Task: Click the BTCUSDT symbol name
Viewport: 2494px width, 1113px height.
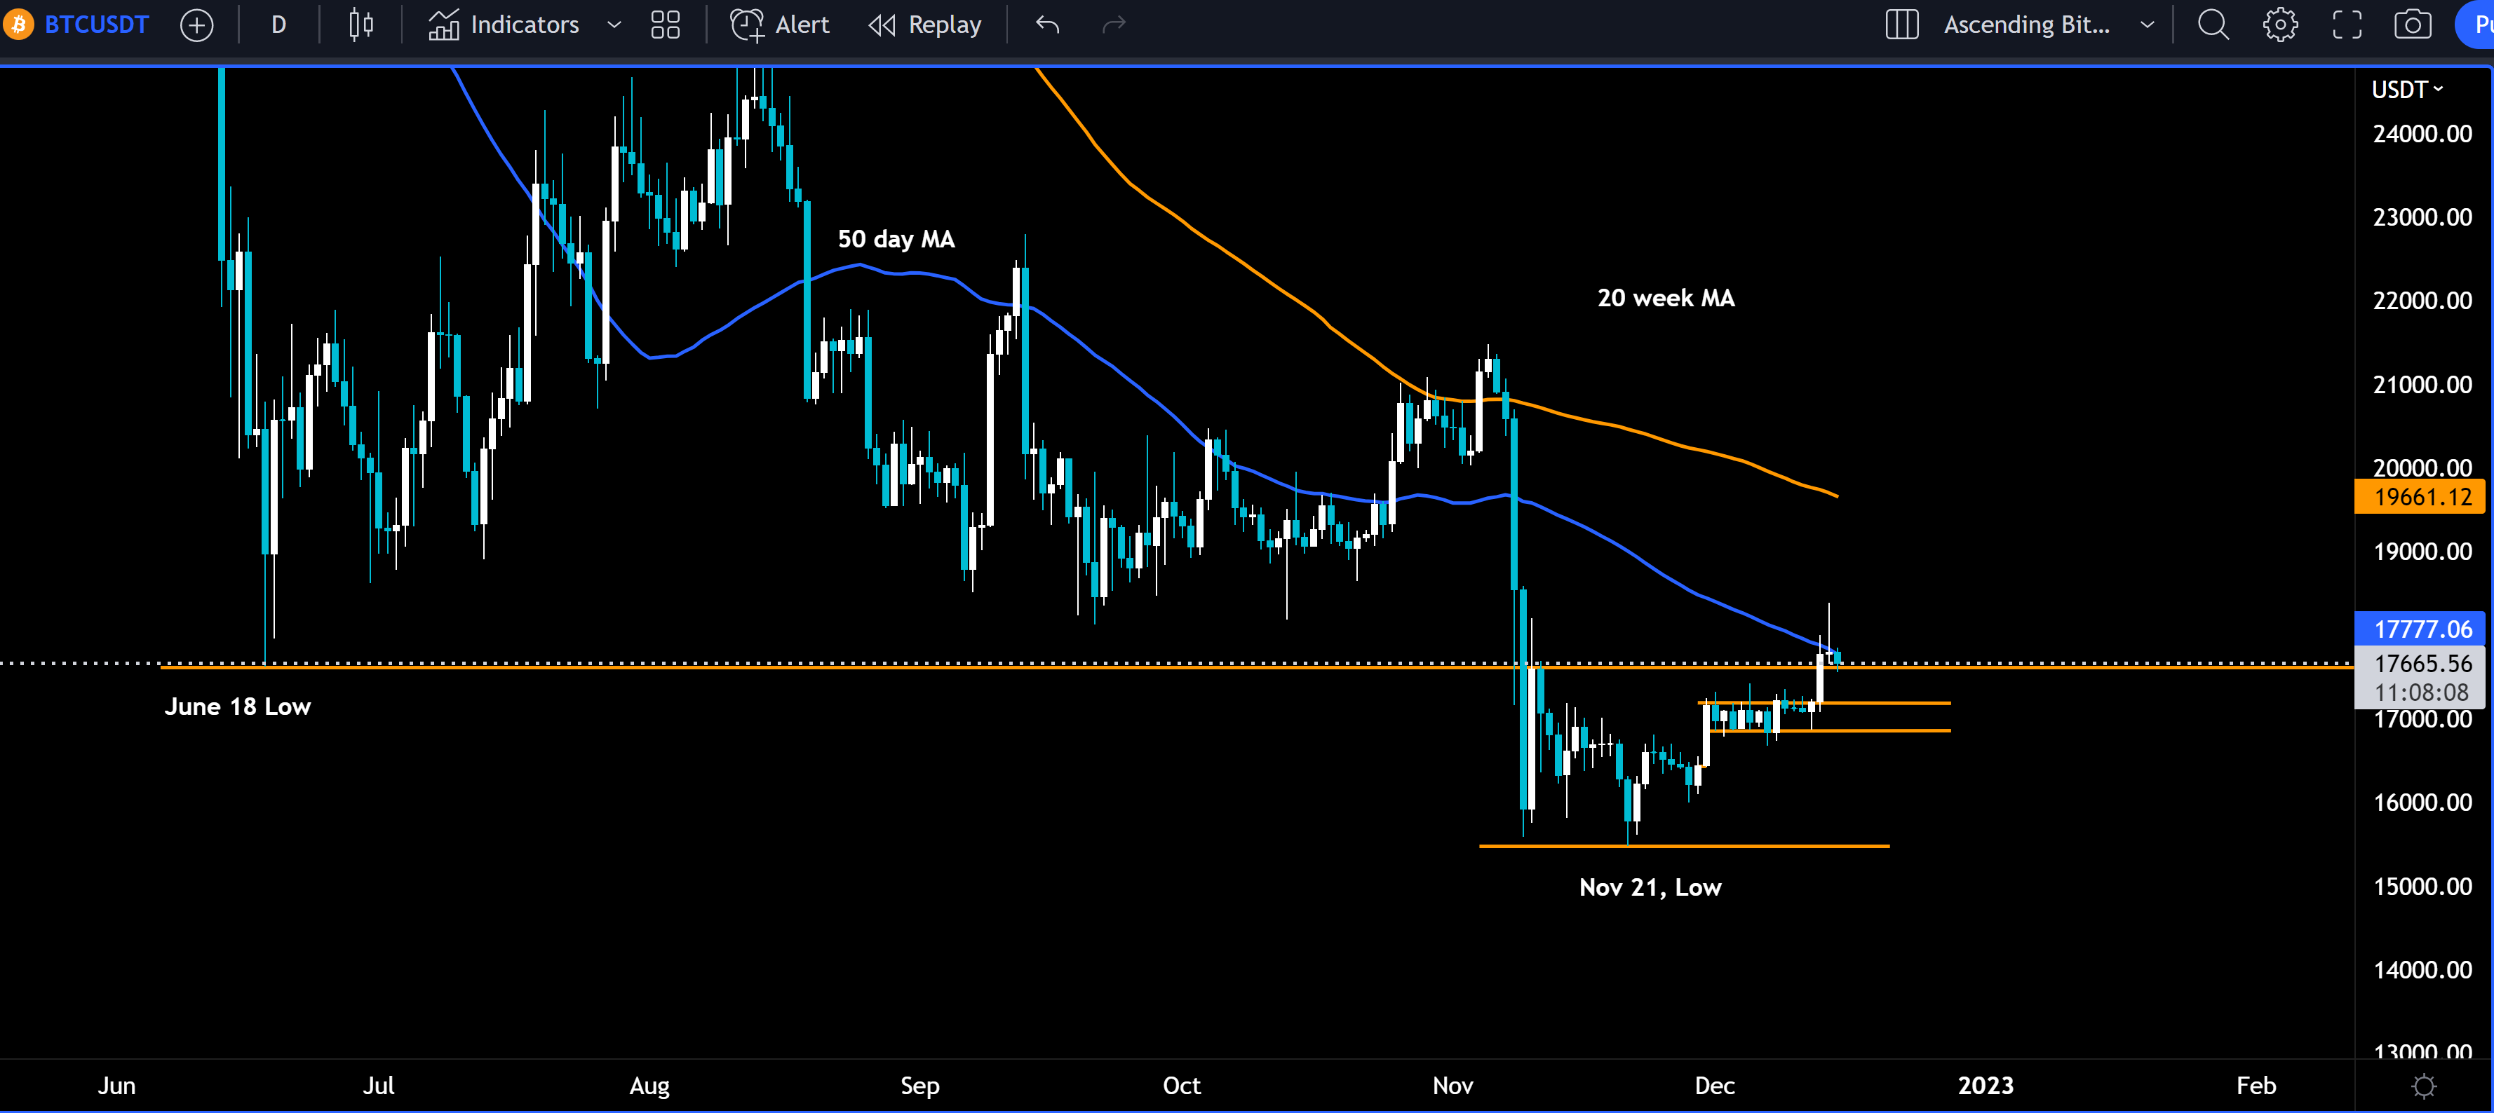Action: coord(96,25)
